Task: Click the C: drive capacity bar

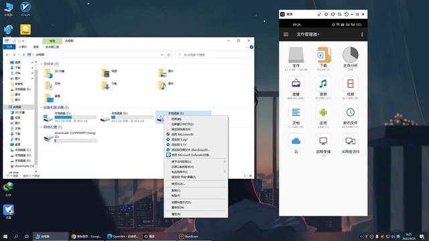Action: [76, 117]
